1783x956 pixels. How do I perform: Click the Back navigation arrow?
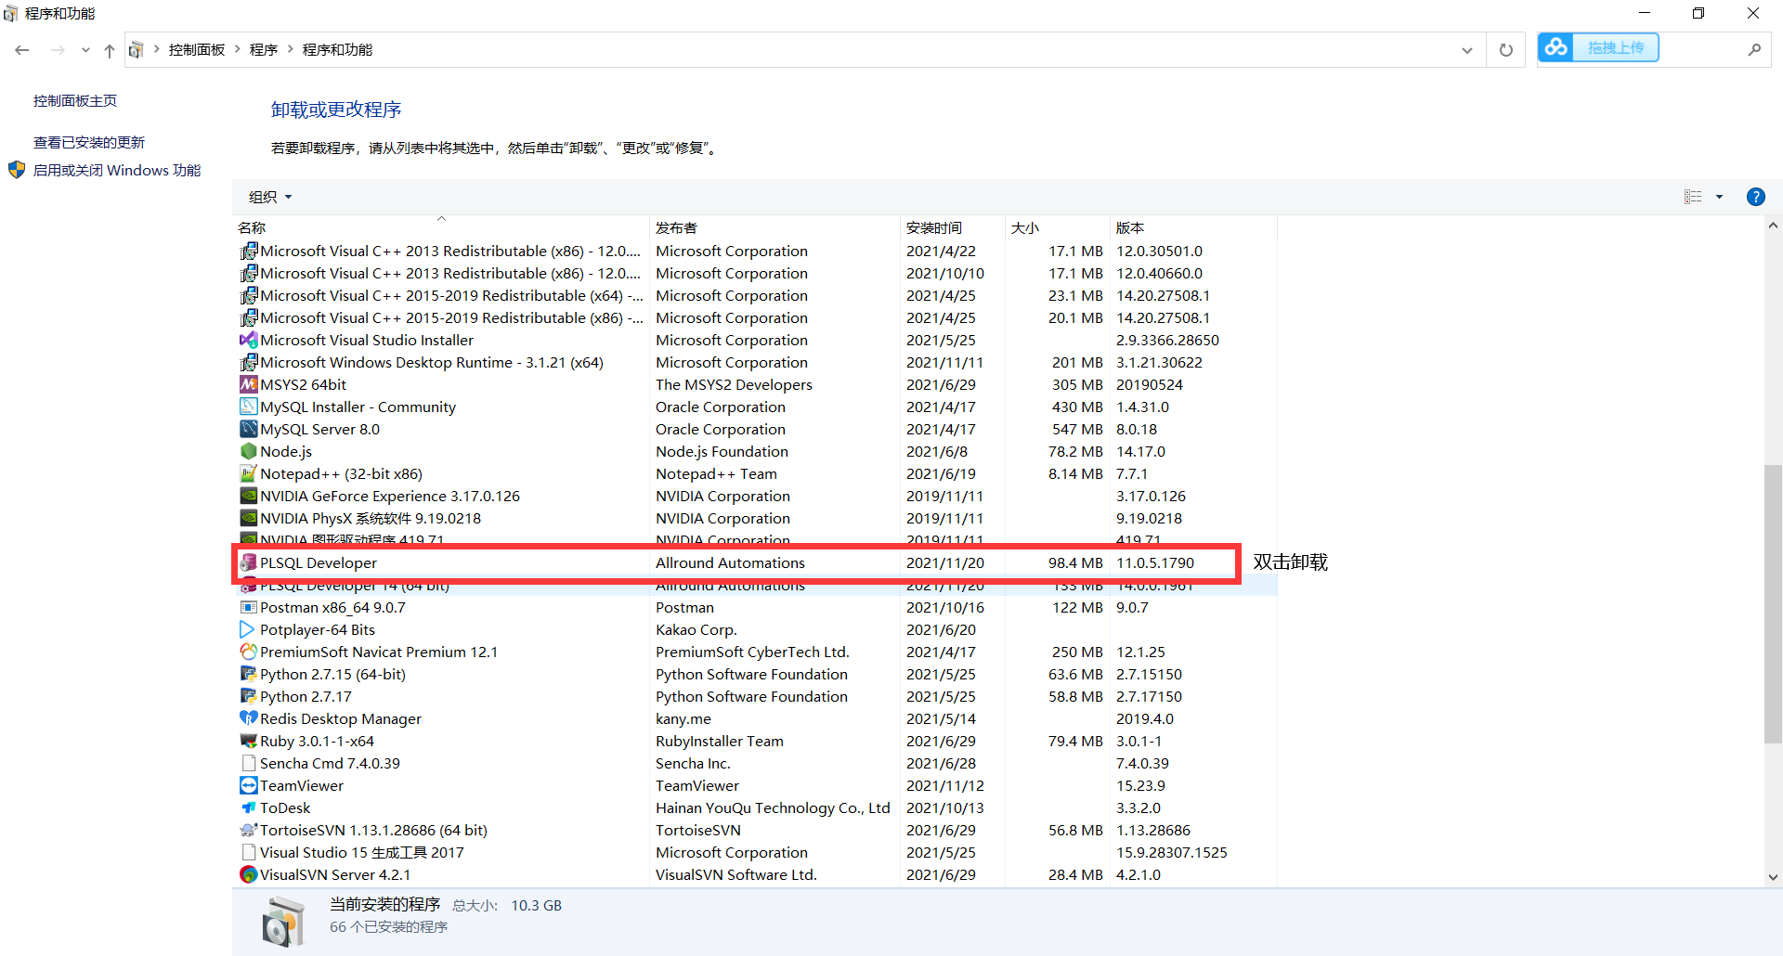[x=22, y=50]
